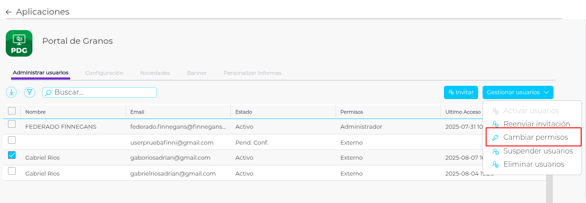
Task: Toggle the select-all checkbox in table header
Action: pos(12,111)
